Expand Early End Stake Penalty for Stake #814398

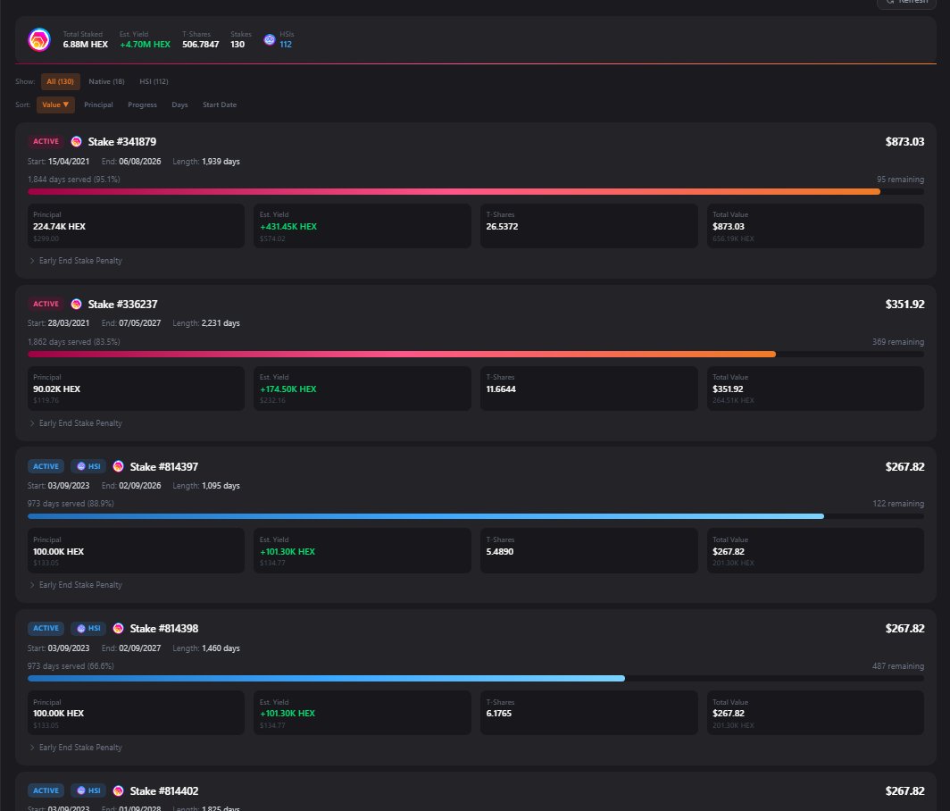(77, 748)
